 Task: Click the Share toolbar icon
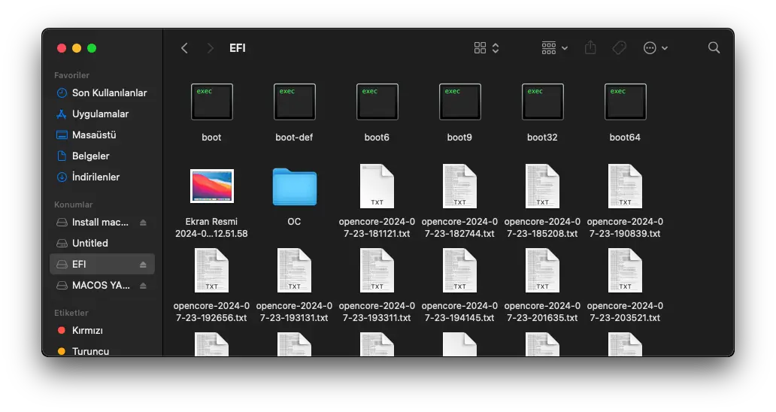tap(590, 47)
